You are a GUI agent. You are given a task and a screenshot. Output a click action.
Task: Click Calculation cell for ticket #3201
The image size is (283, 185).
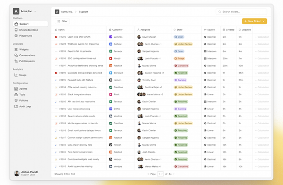(262, 37)
